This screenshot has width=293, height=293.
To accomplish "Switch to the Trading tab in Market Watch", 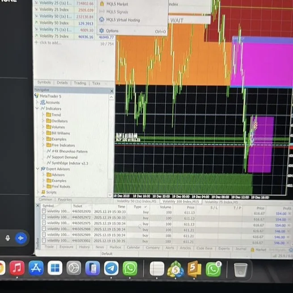I will click(x=80, y=83).
